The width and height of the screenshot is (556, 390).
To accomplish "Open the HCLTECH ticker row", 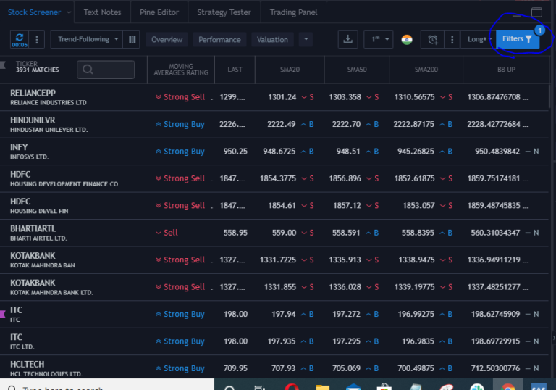I will click(274, 368).
